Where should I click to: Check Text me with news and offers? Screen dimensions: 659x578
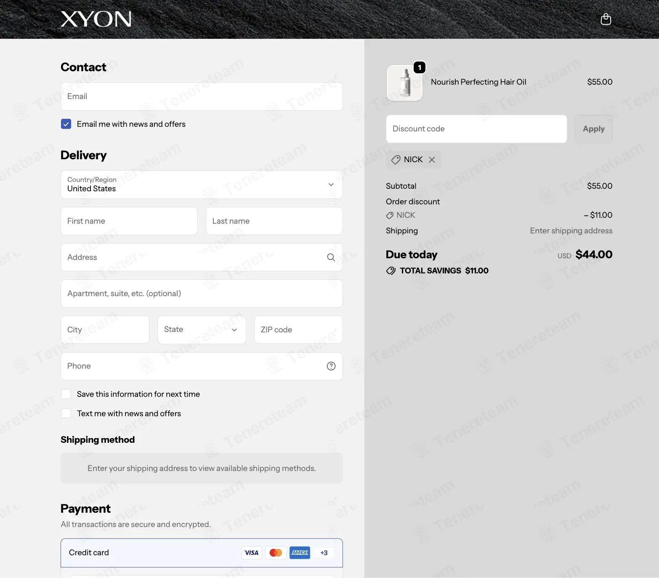coord(66,413)
